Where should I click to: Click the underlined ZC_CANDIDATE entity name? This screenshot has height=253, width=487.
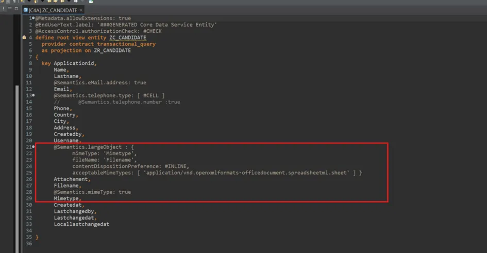(127, 38)
